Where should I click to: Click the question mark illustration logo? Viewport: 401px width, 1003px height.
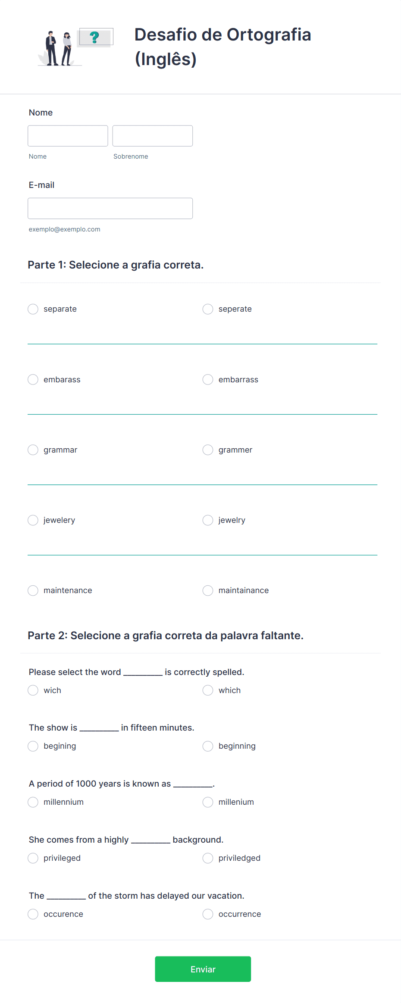76,47
